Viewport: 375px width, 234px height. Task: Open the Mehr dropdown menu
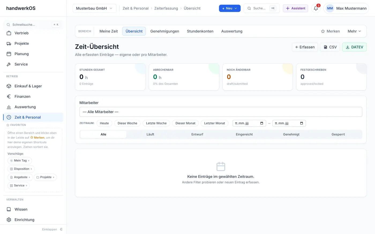[x=354, y=31]
